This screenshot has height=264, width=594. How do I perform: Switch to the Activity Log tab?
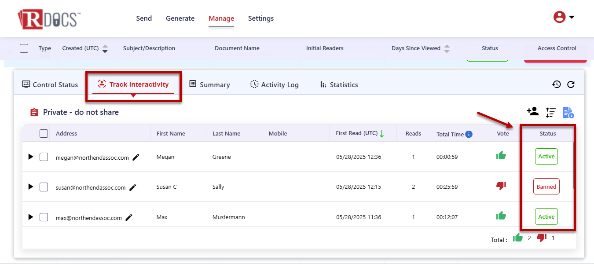[275, 84]
